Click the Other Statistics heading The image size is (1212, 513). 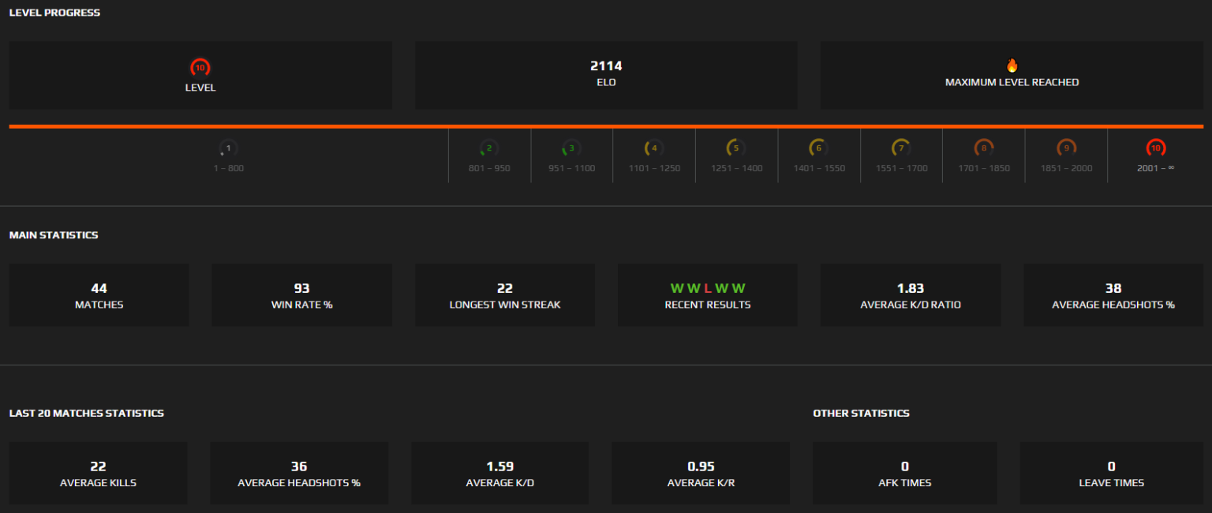click(x=861, y=413)
